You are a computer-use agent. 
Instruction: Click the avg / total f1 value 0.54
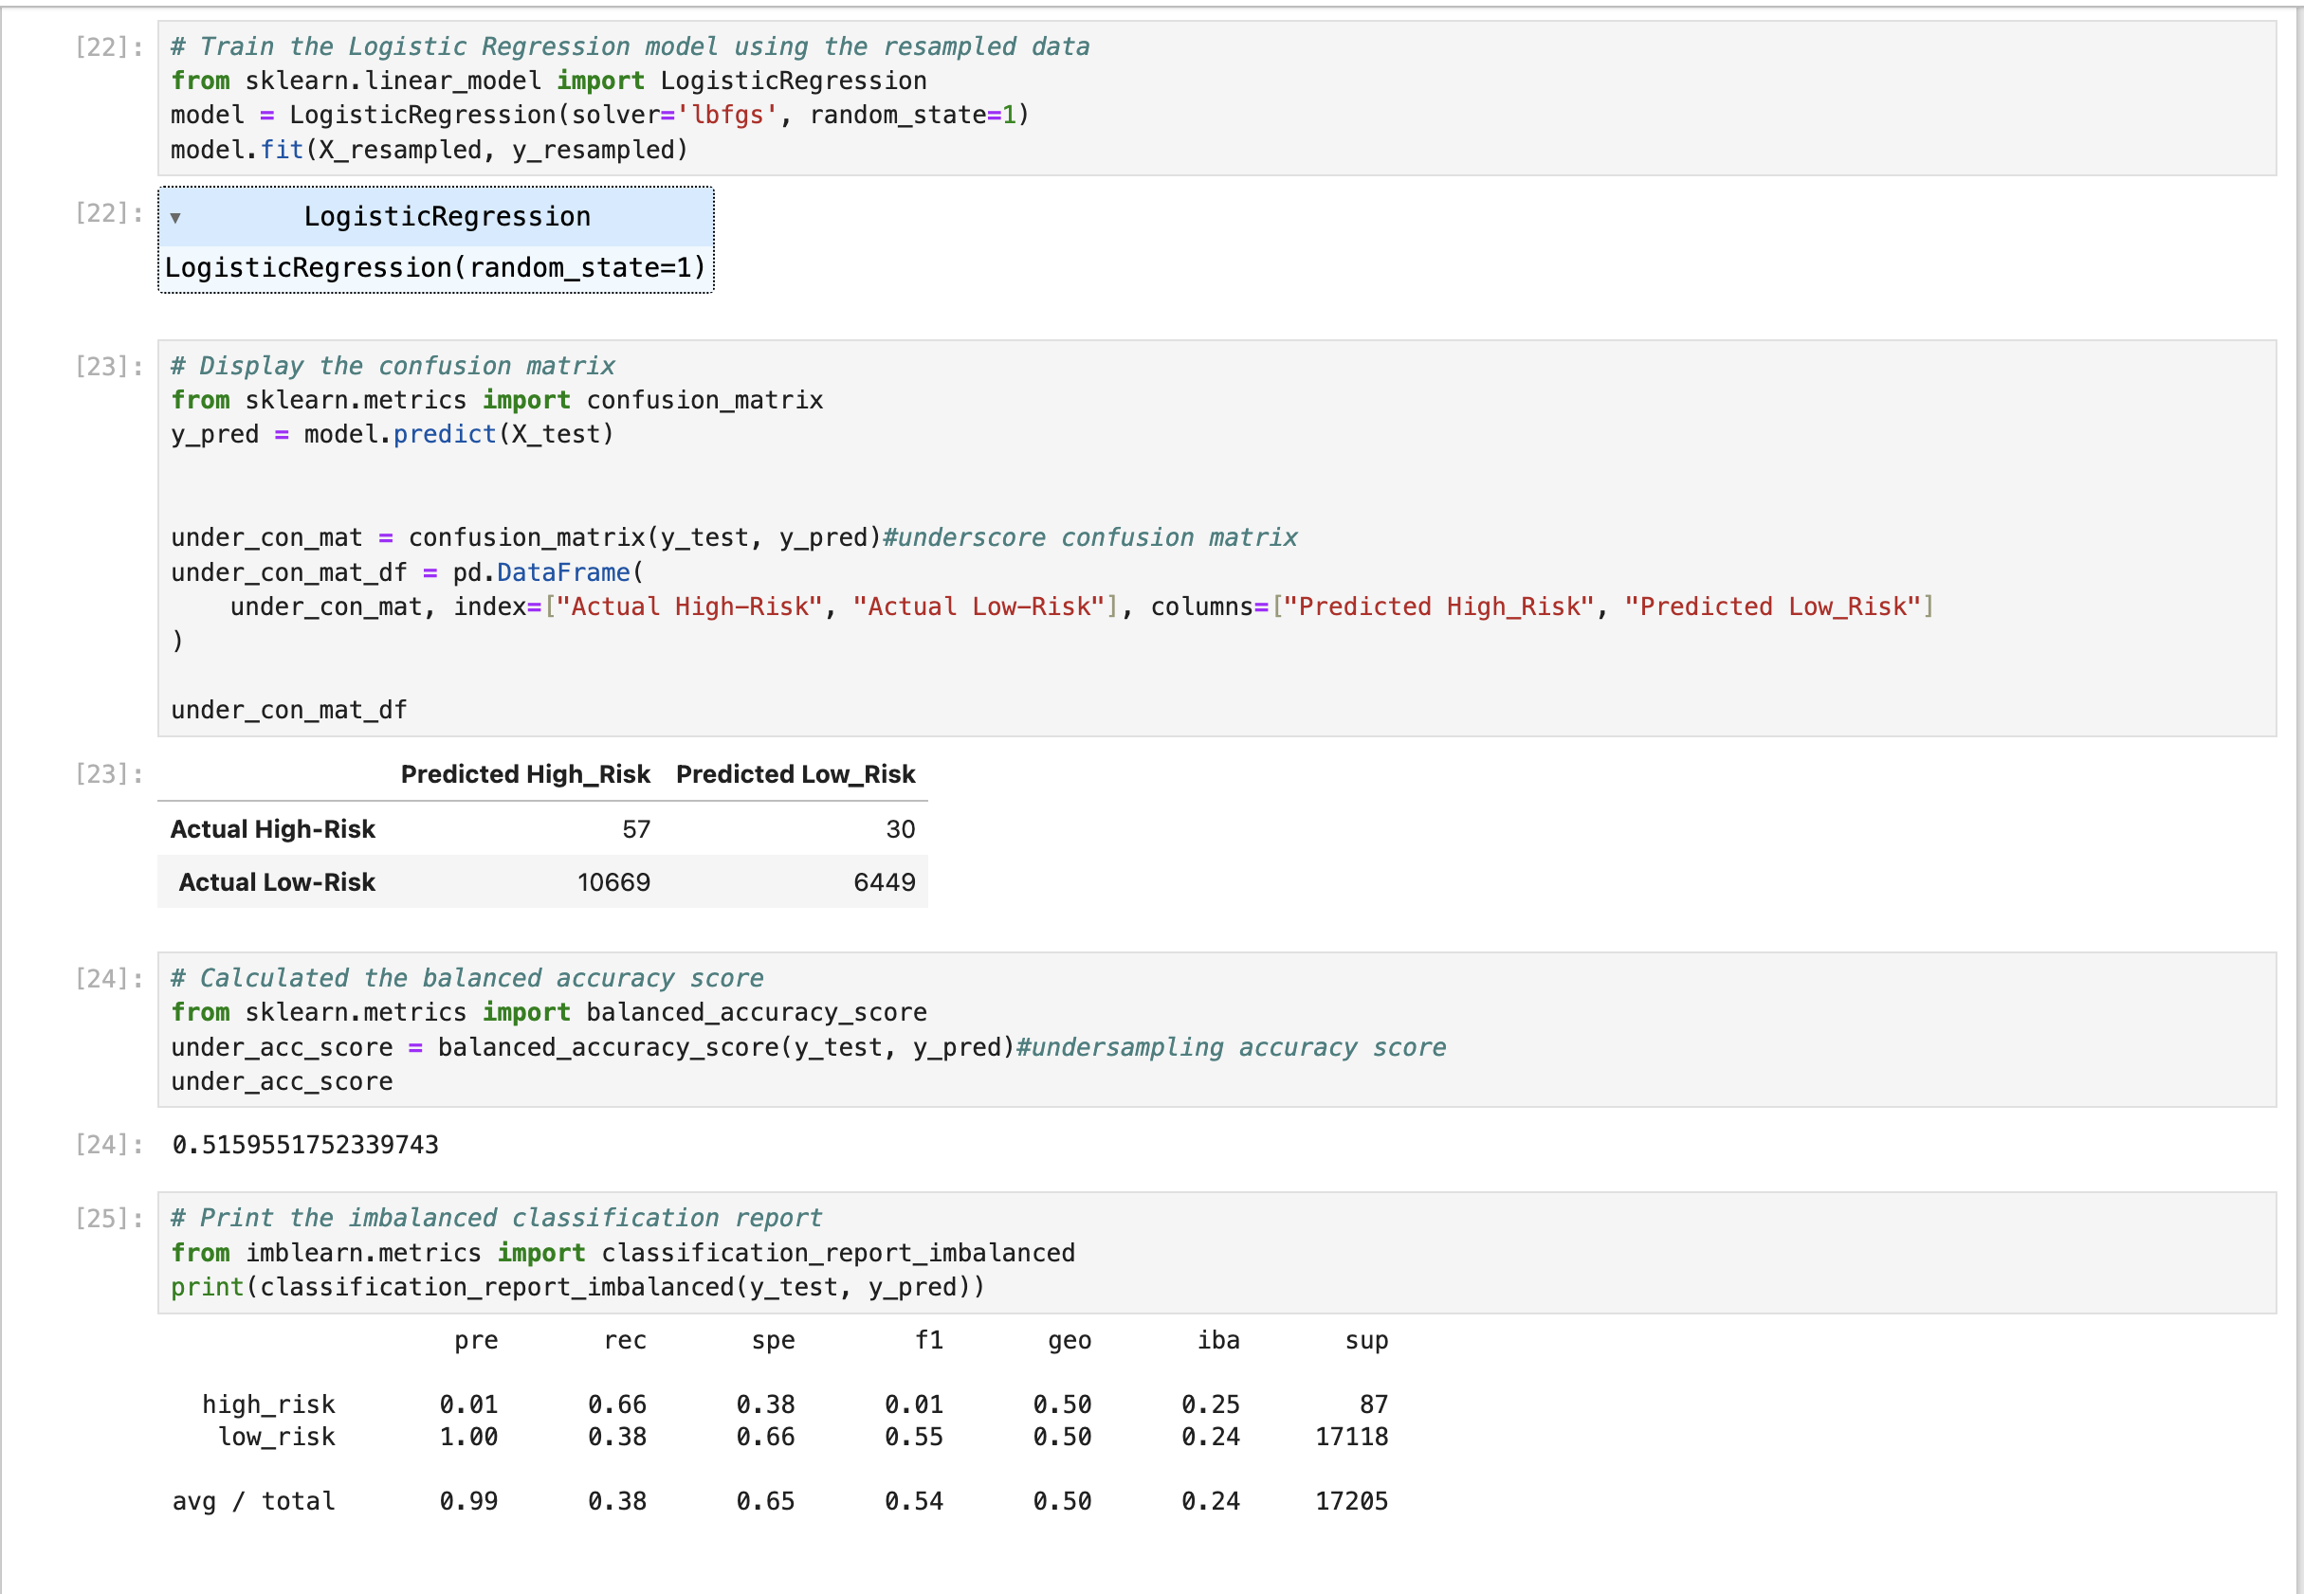click(914, 1502)
